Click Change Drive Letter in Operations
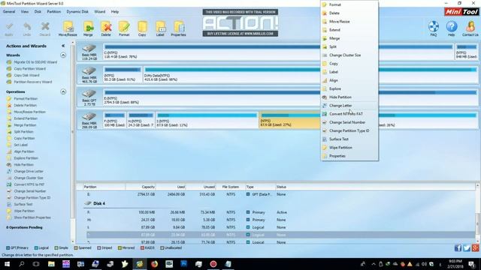Screen dimensions: 481x270 pos(29,172)
